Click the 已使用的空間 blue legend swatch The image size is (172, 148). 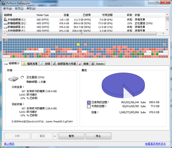[89, 102]
